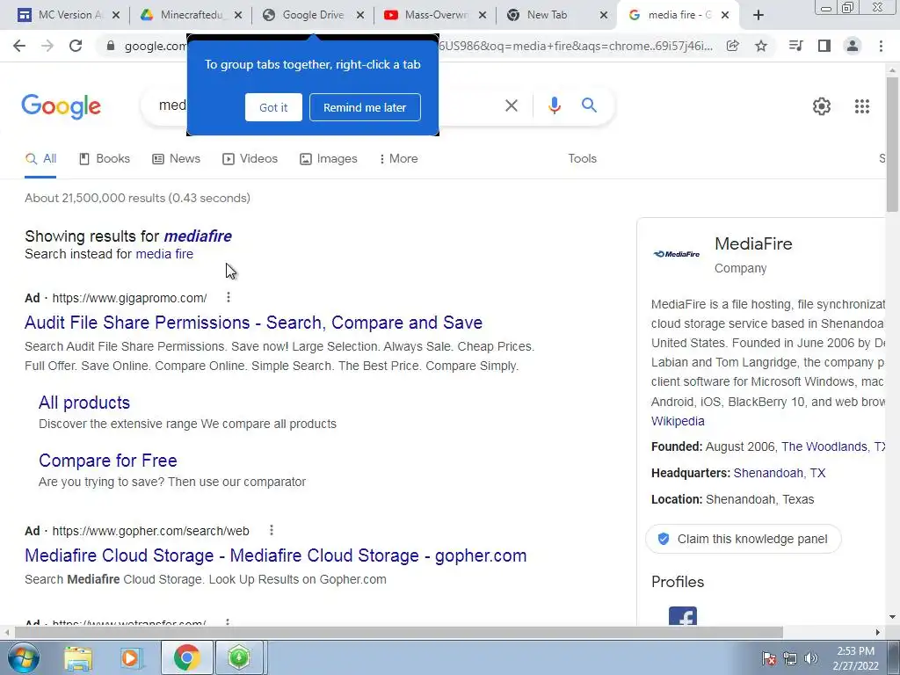Screen dimensions: 900x675
Task: Click the Action Center flag icon in system tray
Action: [768, 658]
